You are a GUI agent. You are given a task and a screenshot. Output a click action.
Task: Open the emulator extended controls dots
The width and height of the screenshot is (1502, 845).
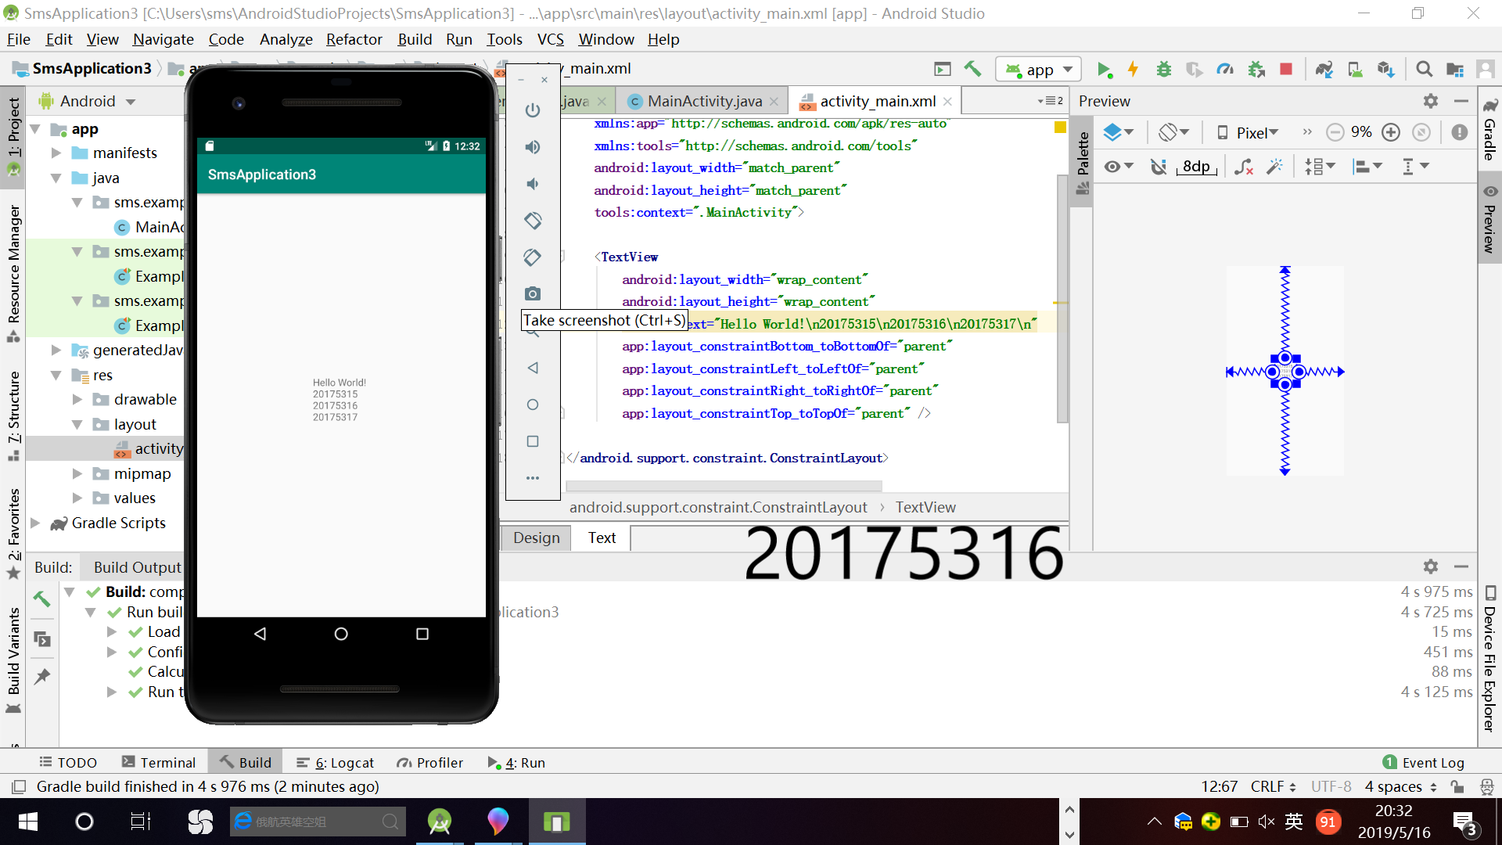coord(533,478)
